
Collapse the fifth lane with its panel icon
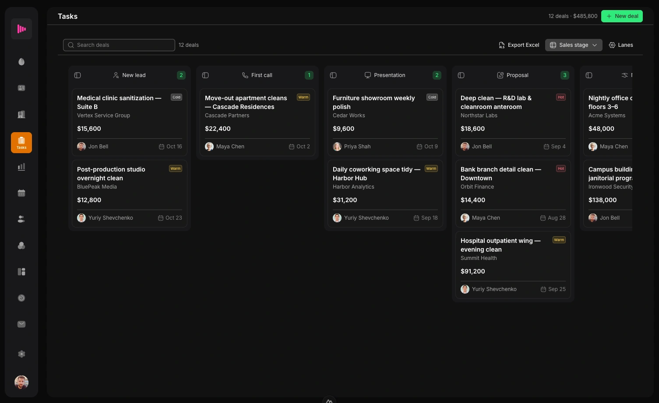pos(589,75)
